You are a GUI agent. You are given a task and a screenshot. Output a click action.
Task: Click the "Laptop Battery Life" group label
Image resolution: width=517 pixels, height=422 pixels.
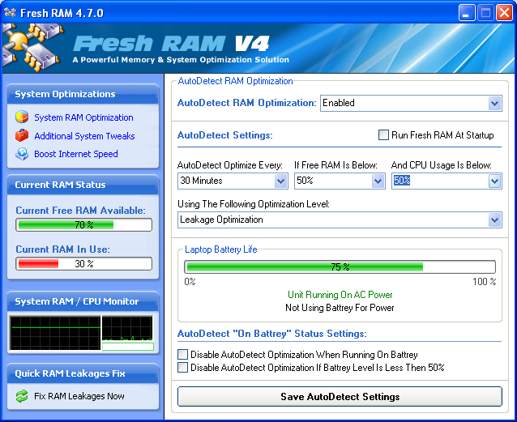221,249
